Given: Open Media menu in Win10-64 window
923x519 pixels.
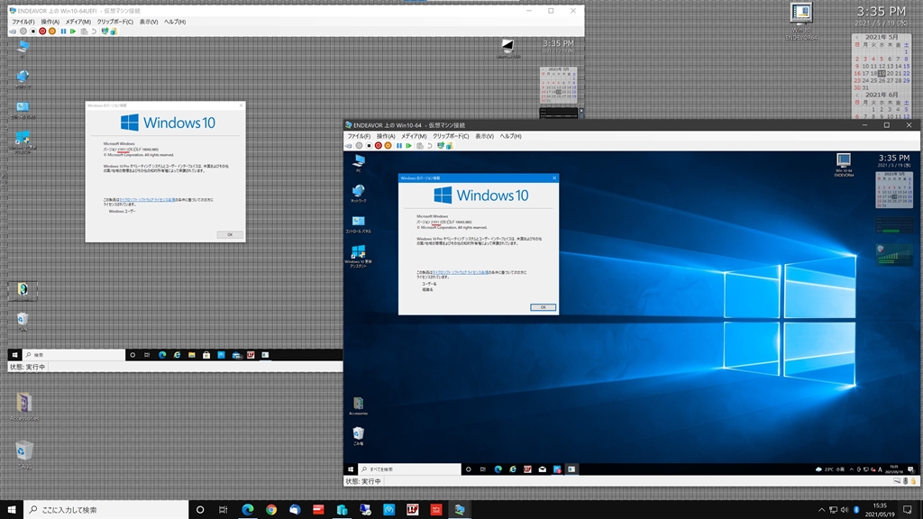Looking at the screenshot, I should pyautogui.click(x=414, y=136).
